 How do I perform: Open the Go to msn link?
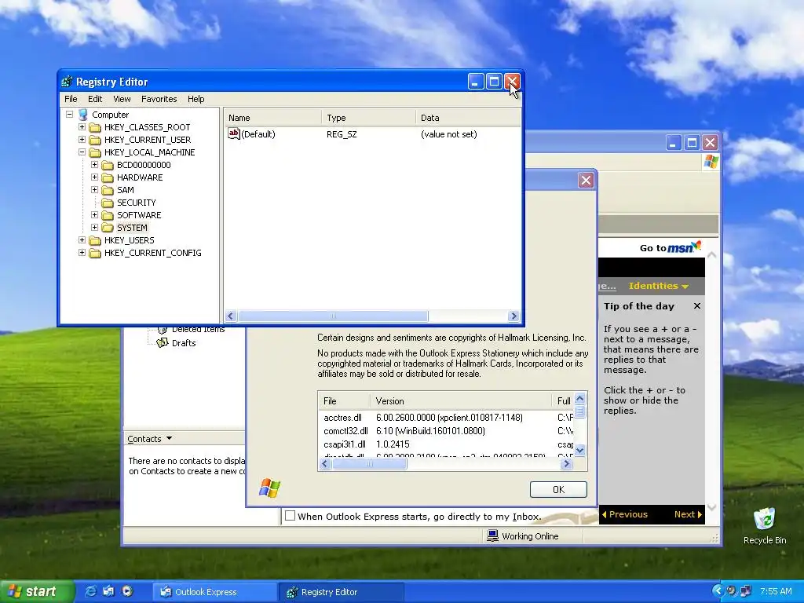pos(671,247)
